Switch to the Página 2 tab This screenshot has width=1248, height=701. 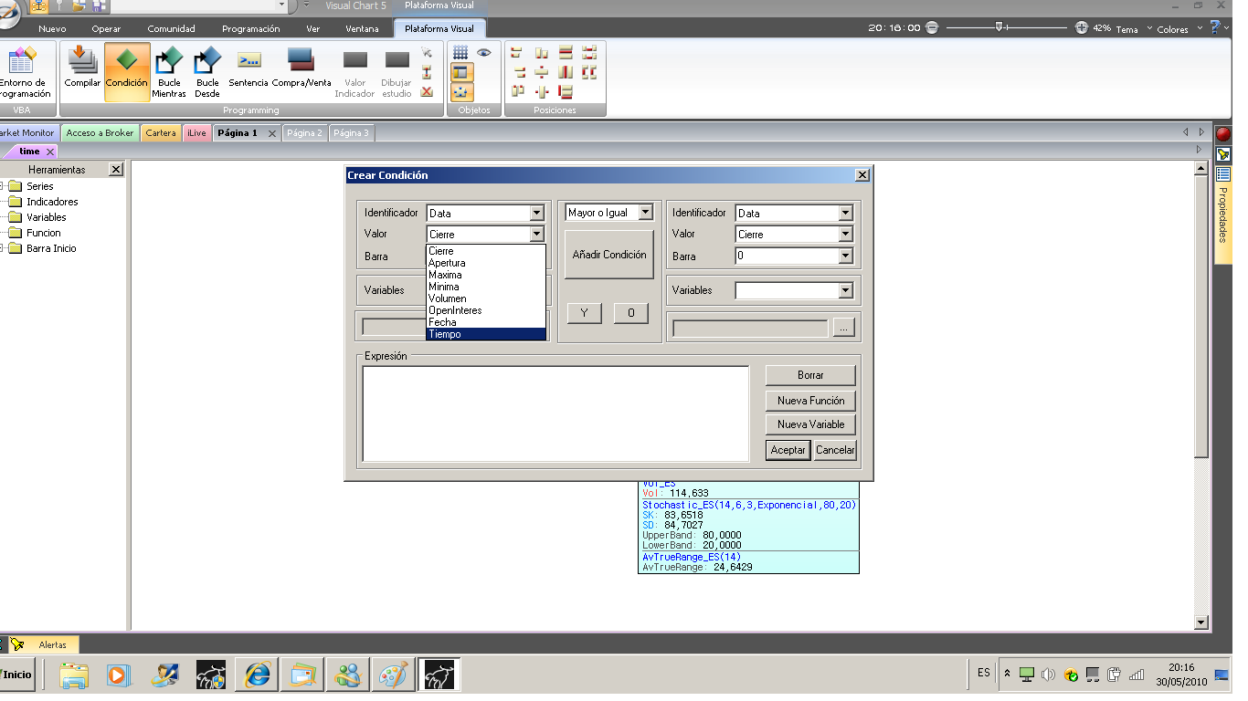(304, 133)
